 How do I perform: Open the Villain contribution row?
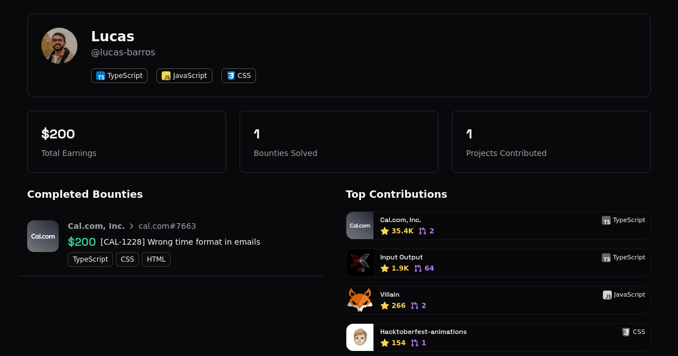pos(497,300)
